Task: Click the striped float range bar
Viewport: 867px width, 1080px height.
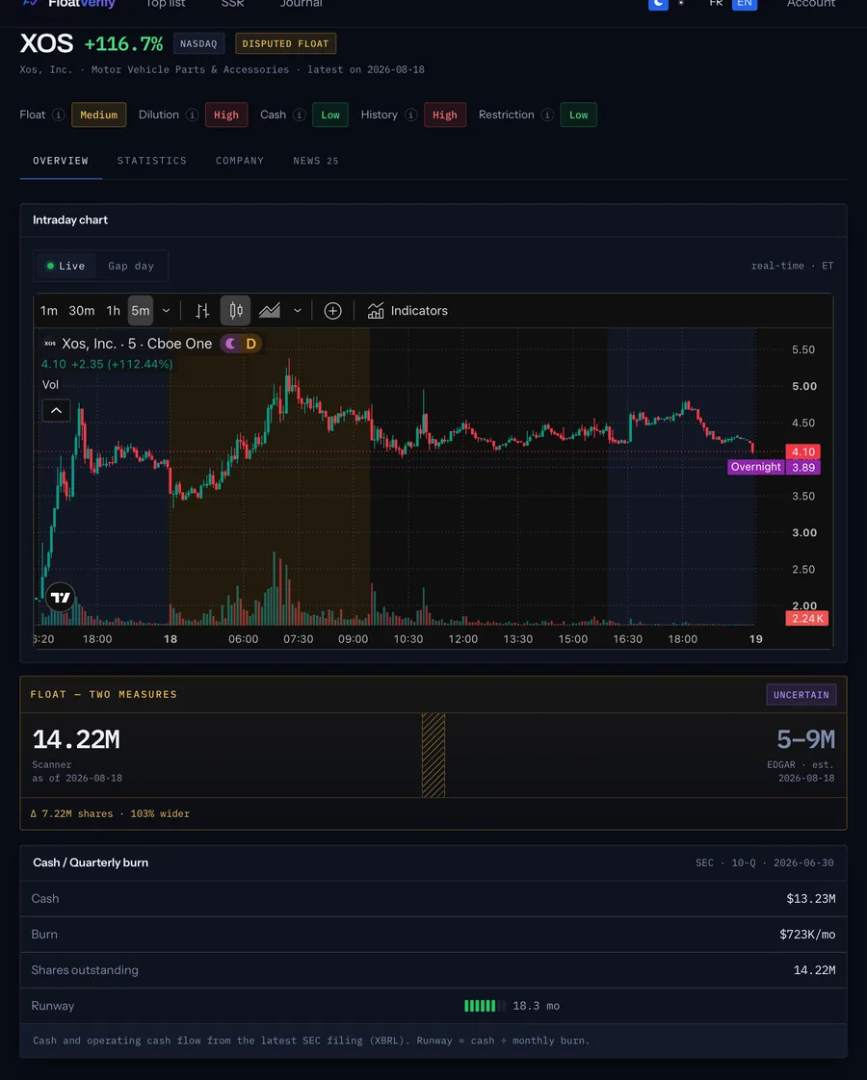Action: 433,756
